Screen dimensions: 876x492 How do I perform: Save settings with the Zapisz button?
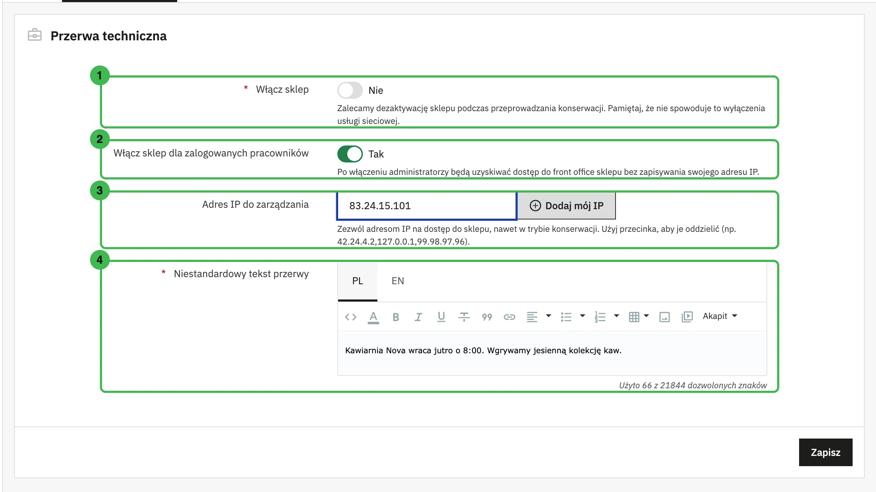point(826,452)
